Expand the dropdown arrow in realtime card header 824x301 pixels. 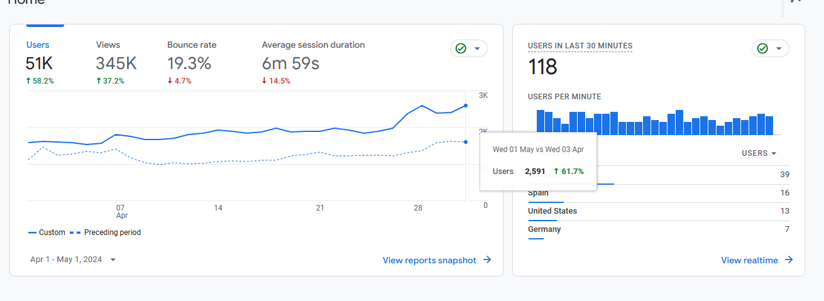tap(779, 48)
